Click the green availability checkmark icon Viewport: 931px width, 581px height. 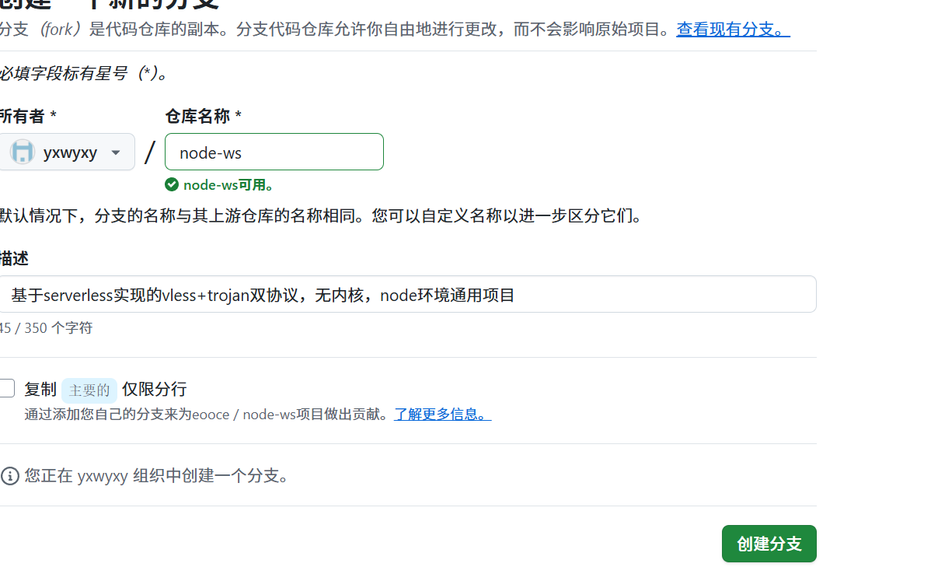(x=172, y=185)
